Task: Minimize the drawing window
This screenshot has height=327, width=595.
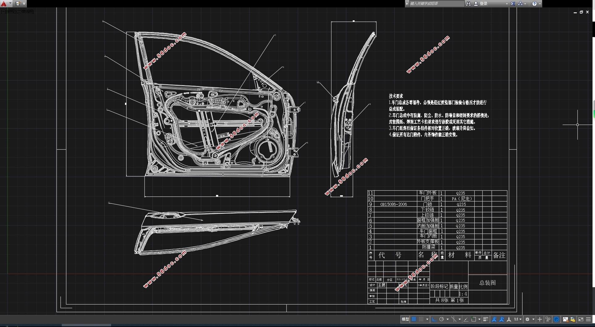Action: (x=575, y=12)
